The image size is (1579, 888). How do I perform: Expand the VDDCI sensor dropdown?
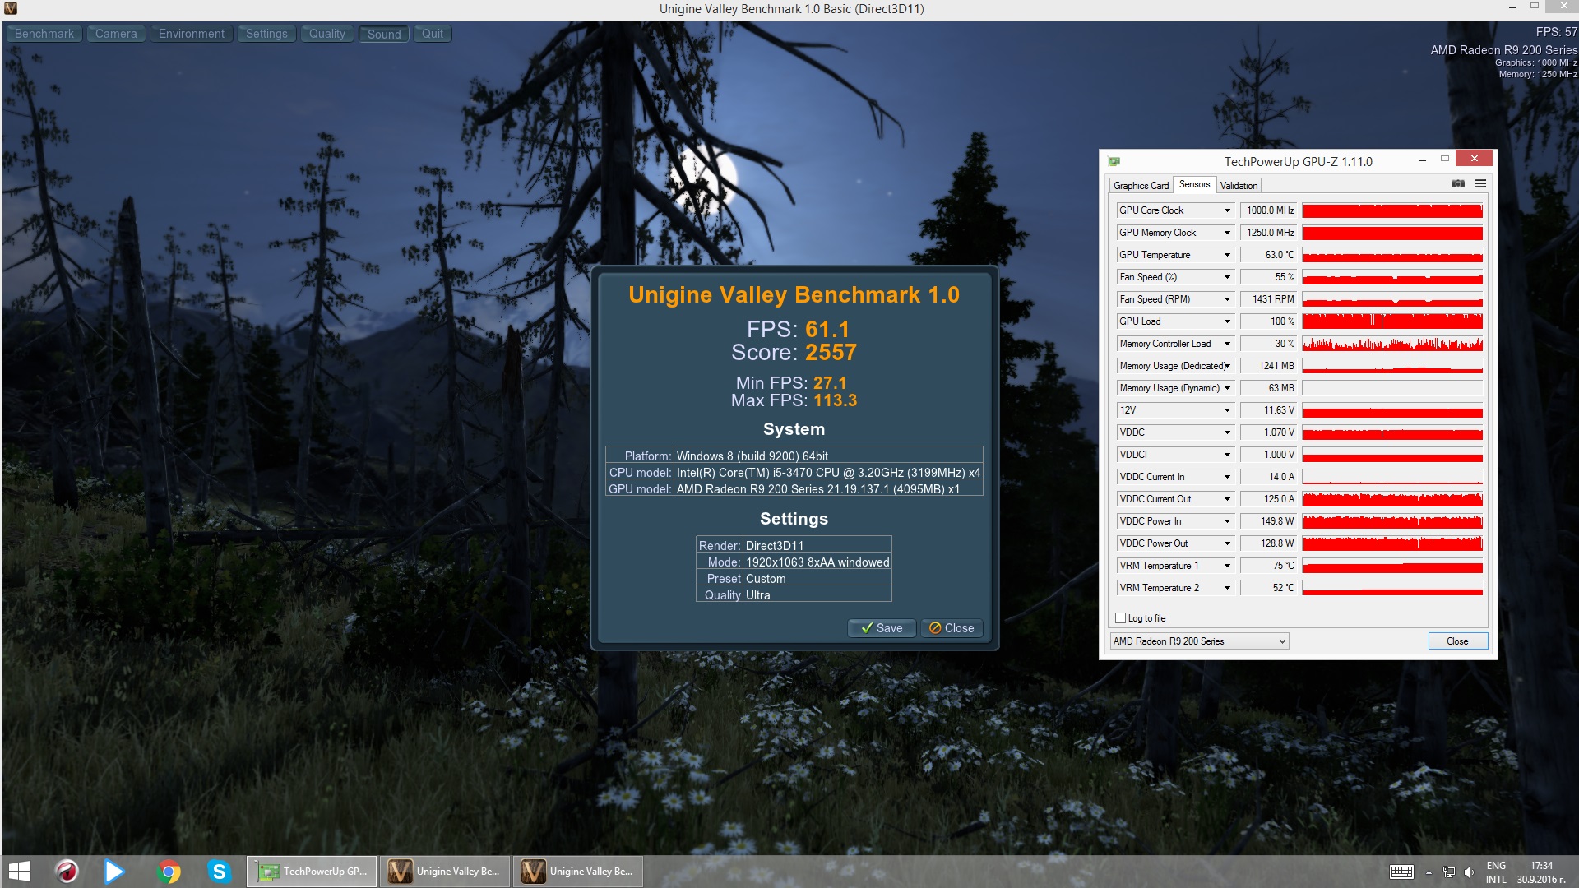tap(1227, 455)
